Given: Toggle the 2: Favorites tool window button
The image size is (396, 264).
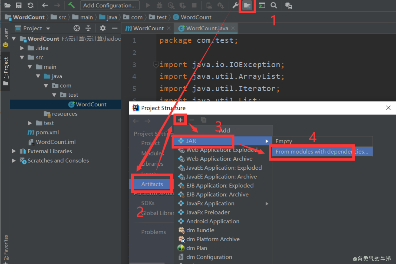Looking at the screenshot, I should pos(5,249).
